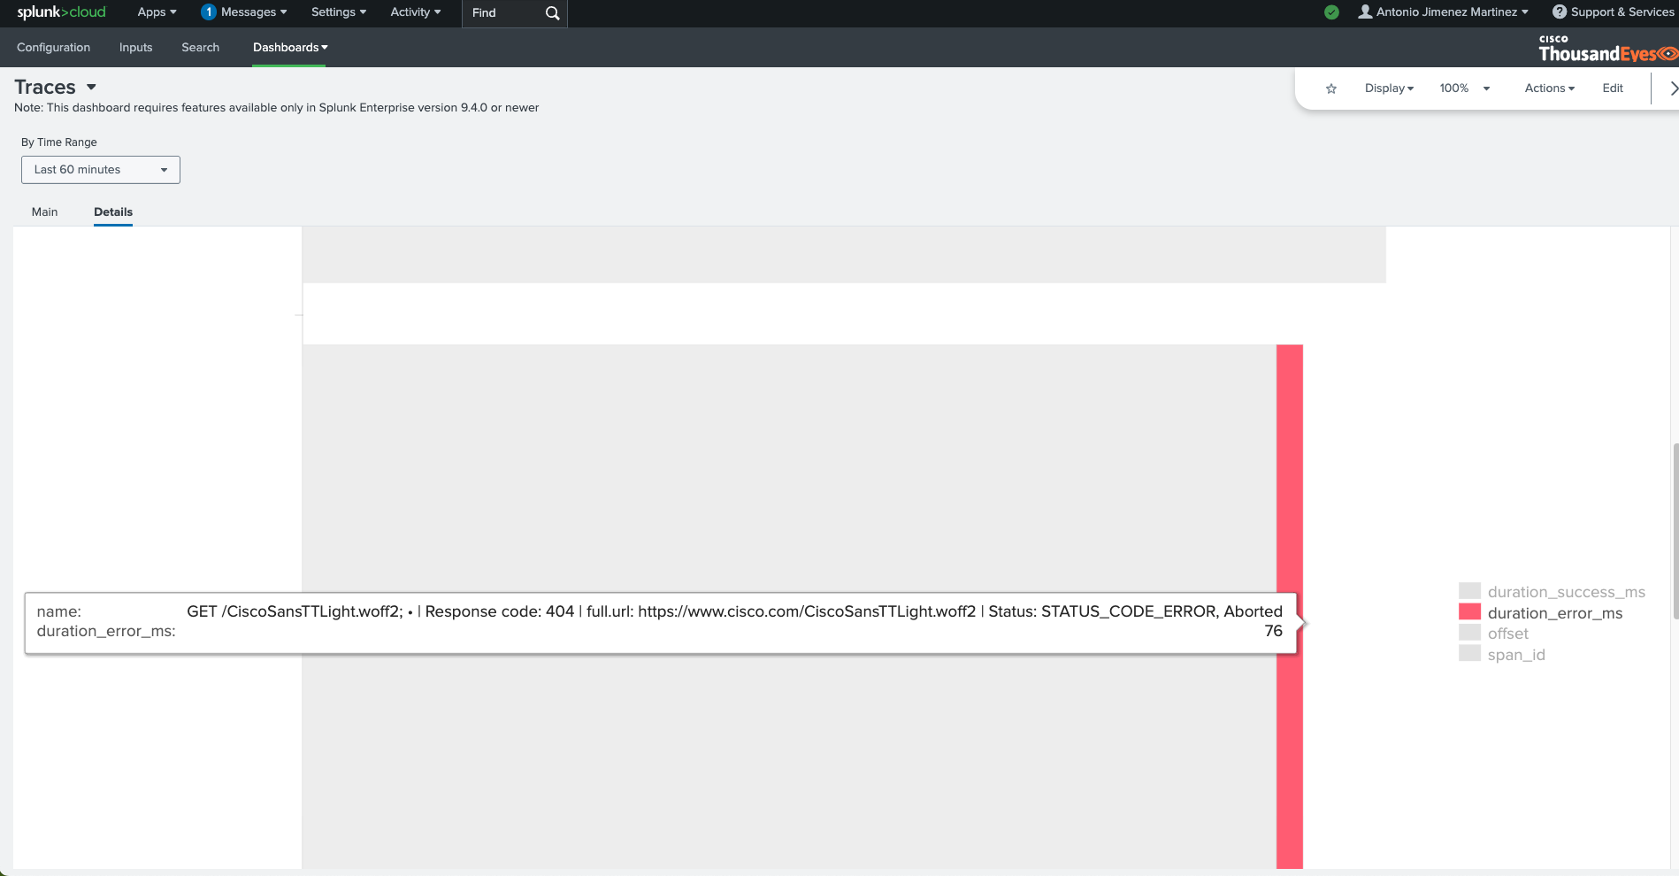Toggle the span_id series in legend
This screenshot has width=1679, height=876.
[1515, 655]
